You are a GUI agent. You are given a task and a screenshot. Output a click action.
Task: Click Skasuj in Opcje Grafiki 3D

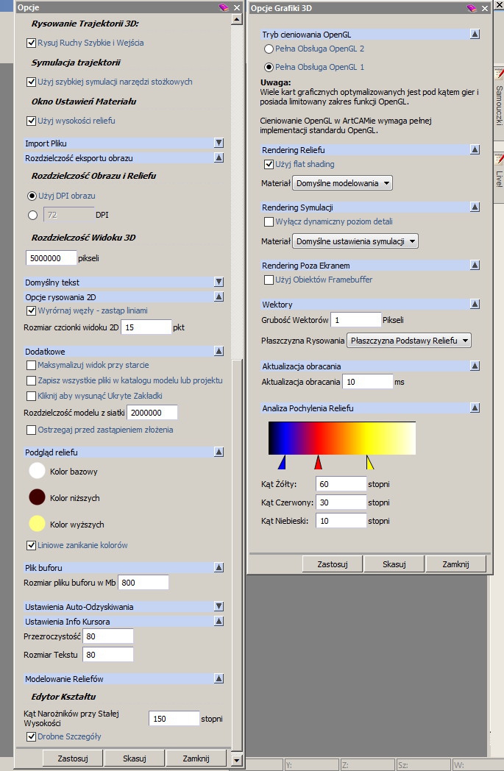(x=394, y=564)
